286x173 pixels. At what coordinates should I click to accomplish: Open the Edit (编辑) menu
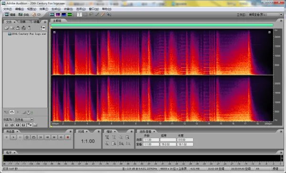pos(20,9)
